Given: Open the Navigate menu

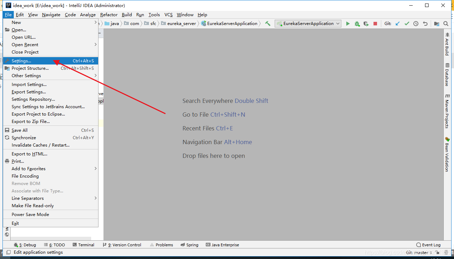Looking at the screenshot, I should (x=51, y=14).
